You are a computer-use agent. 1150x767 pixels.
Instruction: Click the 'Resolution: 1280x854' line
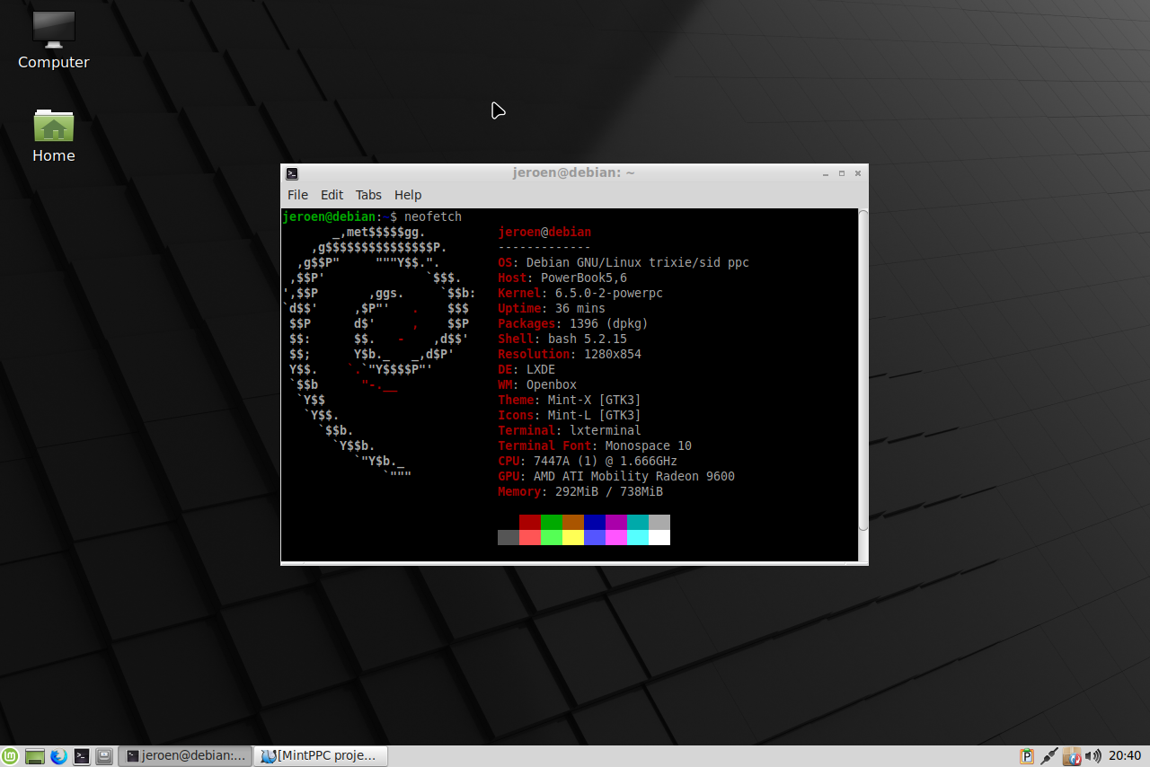(x=570, y=354)
